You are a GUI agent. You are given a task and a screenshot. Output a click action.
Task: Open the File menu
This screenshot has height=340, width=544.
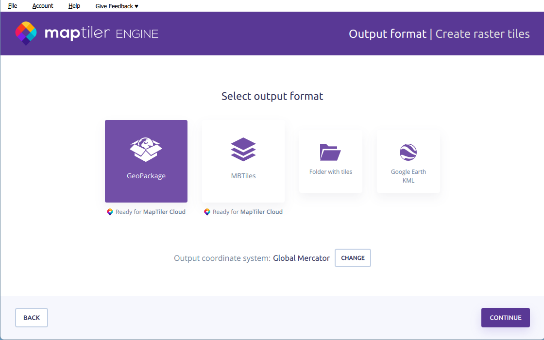coord(13,6)
